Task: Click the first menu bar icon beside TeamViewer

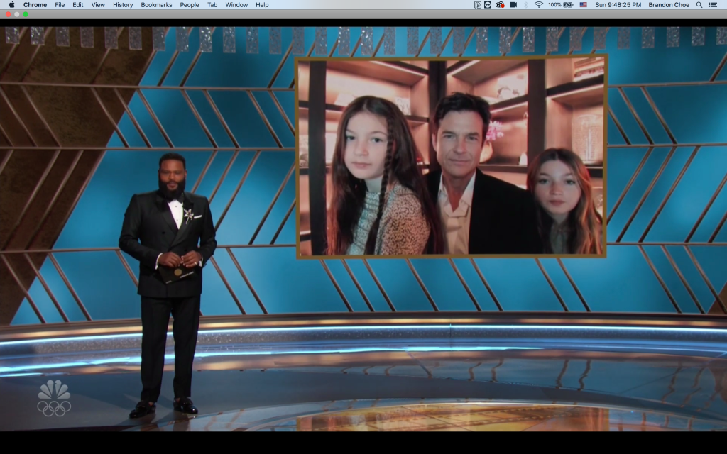Action: (x=477, y=5)
